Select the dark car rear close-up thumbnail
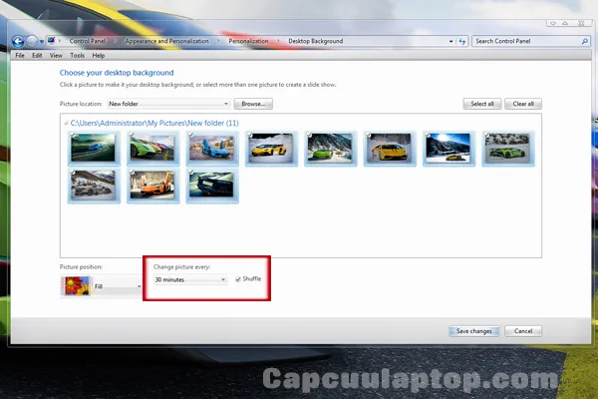Image resolution: width=598 pixels, height=399 pixels. 212,186
